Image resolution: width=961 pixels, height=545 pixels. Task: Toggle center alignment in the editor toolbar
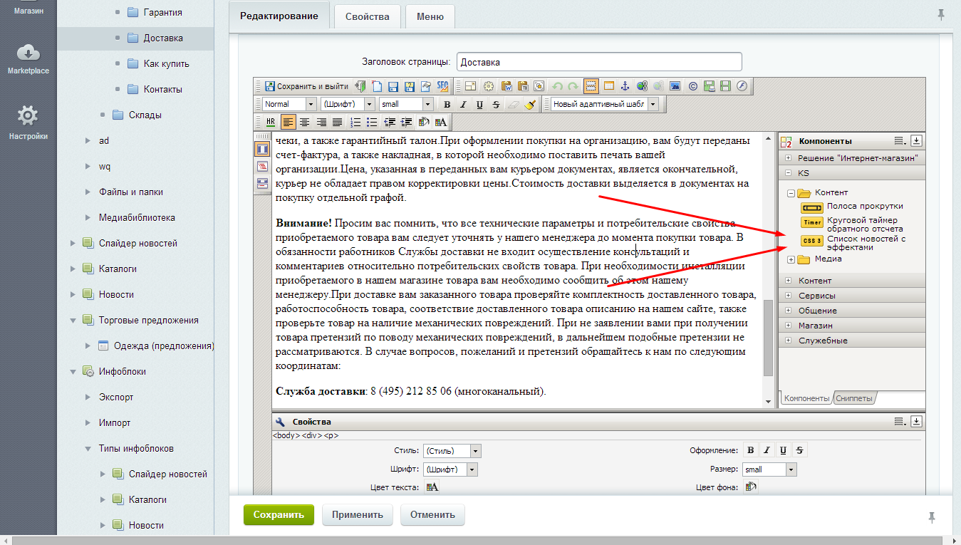click(x=304, y=122)
